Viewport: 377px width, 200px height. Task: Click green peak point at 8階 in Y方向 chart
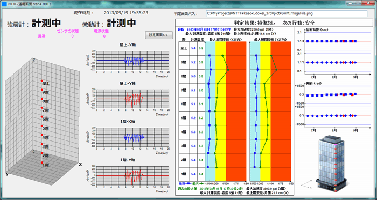tap(276, 70)
